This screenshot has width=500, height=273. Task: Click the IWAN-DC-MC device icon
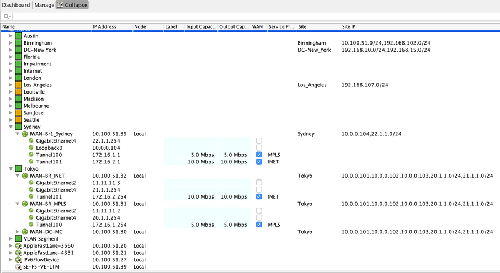(24, 232)
